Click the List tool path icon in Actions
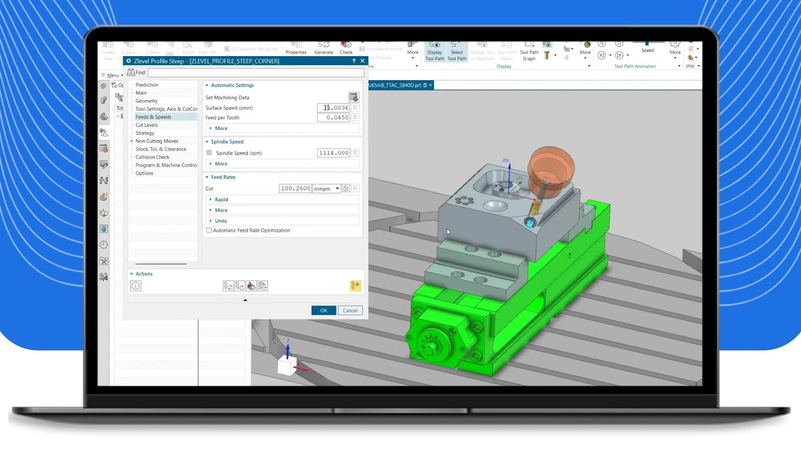This screenshot has width=801, height=450. point(263,286)
